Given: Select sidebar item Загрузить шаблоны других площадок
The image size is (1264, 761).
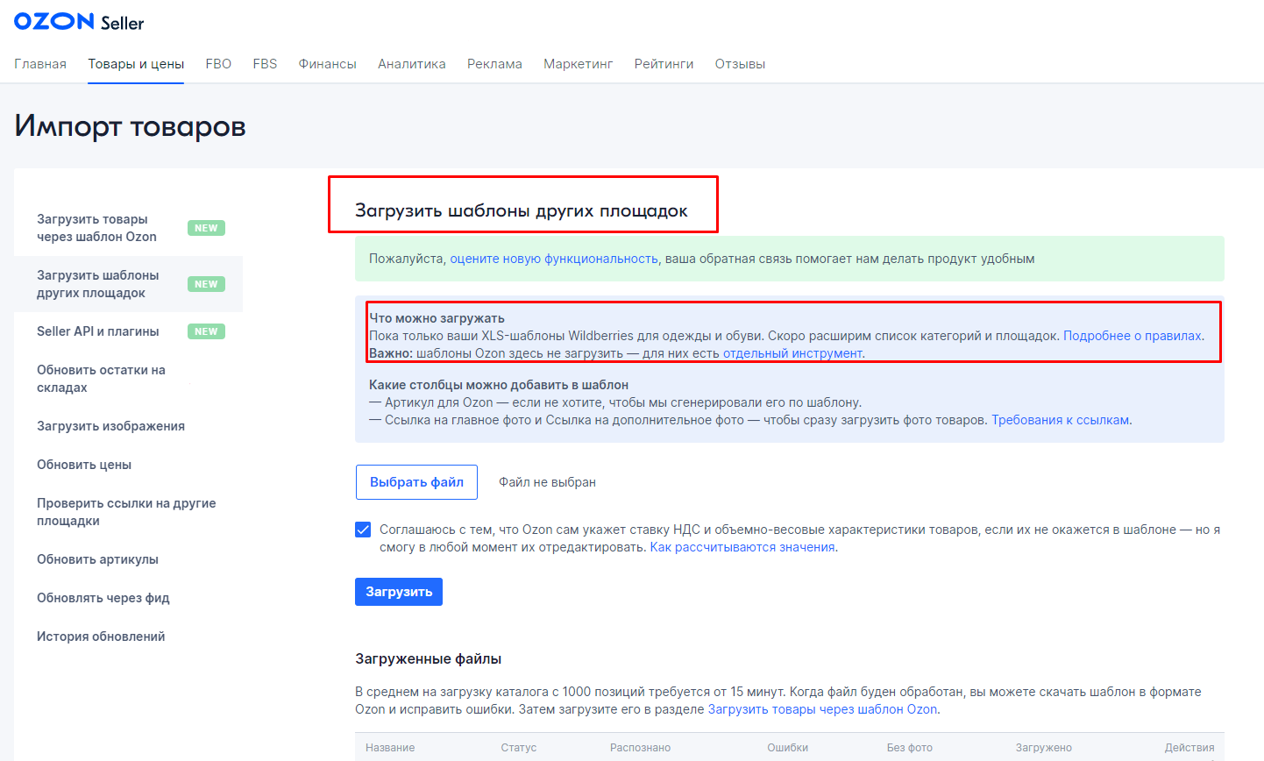Looking at the screenshot, I should 128,284.
